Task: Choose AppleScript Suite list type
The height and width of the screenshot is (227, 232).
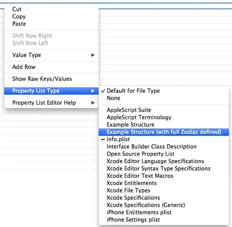Action: point(164,110)
